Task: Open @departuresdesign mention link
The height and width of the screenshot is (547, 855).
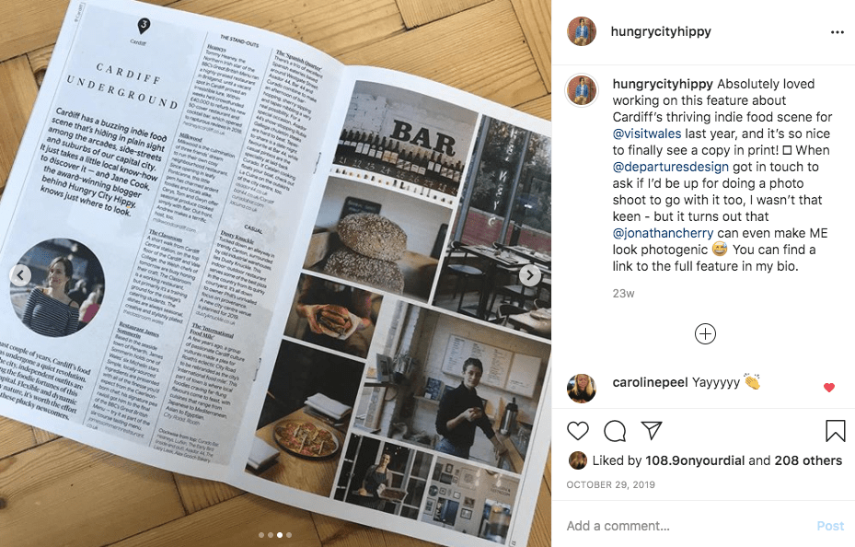Action: (x=670, y=167)
